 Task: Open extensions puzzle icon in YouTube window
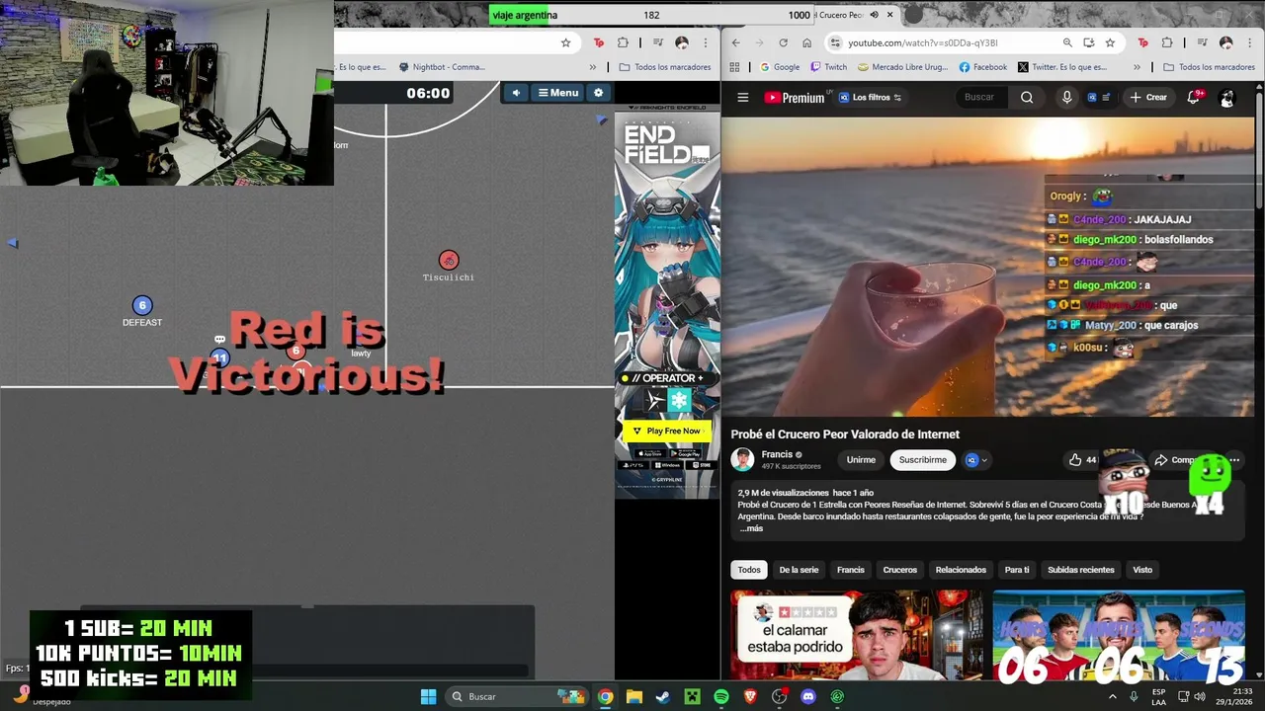click(1167, 42)
